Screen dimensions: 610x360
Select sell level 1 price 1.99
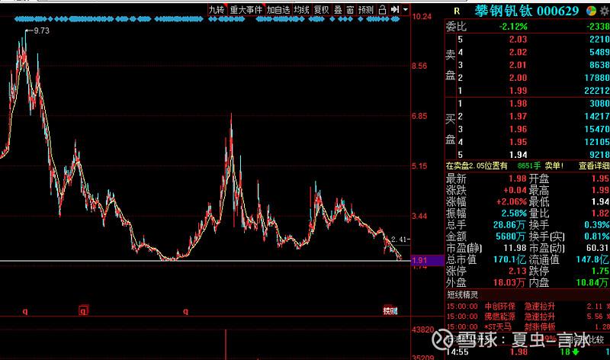coord(518,91)
